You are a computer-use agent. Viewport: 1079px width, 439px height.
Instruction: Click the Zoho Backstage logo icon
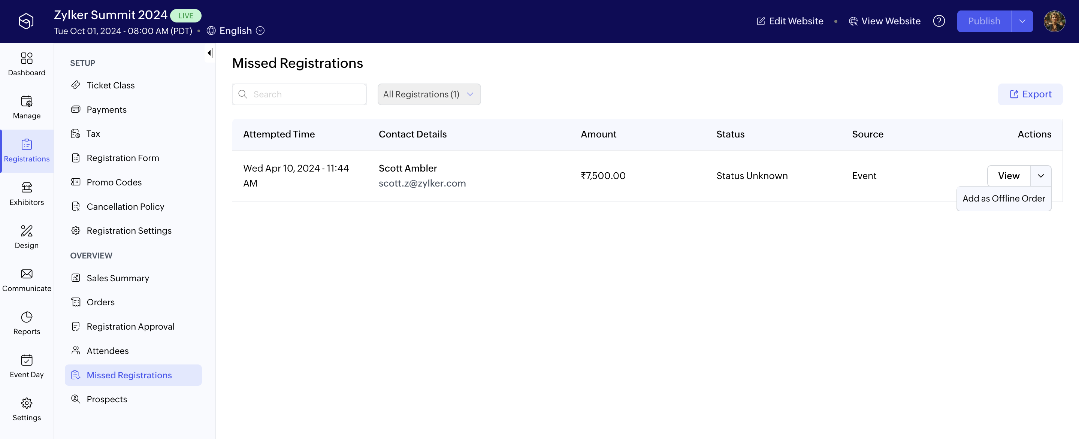(x=26, y=21)
